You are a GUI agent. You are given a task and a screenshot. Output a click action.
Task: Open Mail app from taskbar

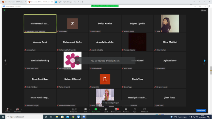[x=68, y=117]
